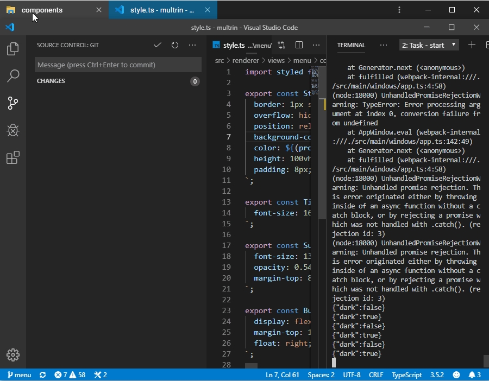The image size is (489, 381).
Task: Click the Commit checkmark in Source Control
Action: click(158, 45)
